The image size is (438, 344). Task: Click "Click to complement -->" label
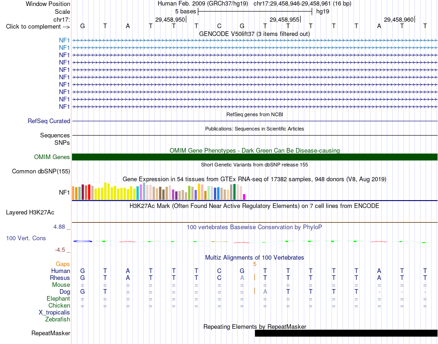(38, 27)
